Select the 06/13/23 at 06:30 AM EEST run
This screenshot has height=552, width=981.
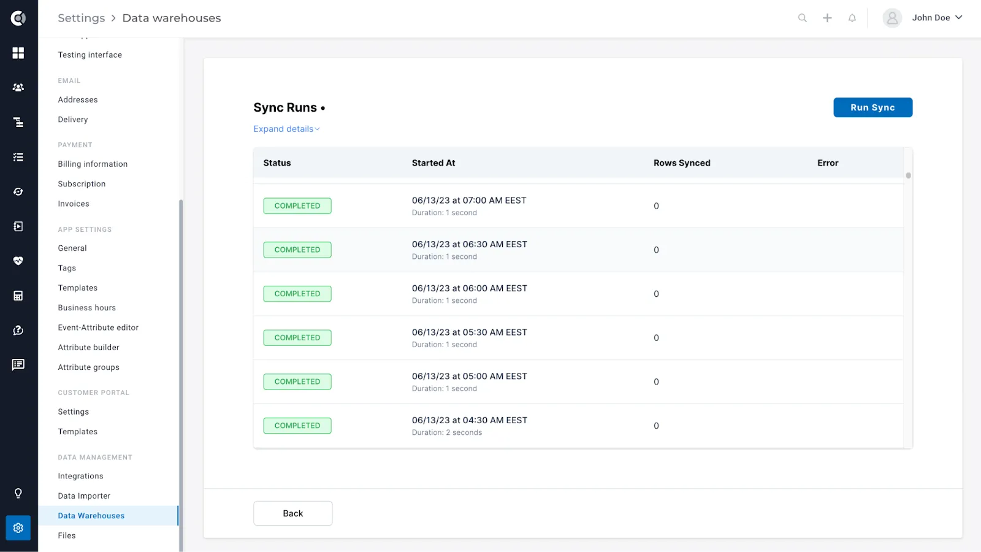click(x=578, y=250)
